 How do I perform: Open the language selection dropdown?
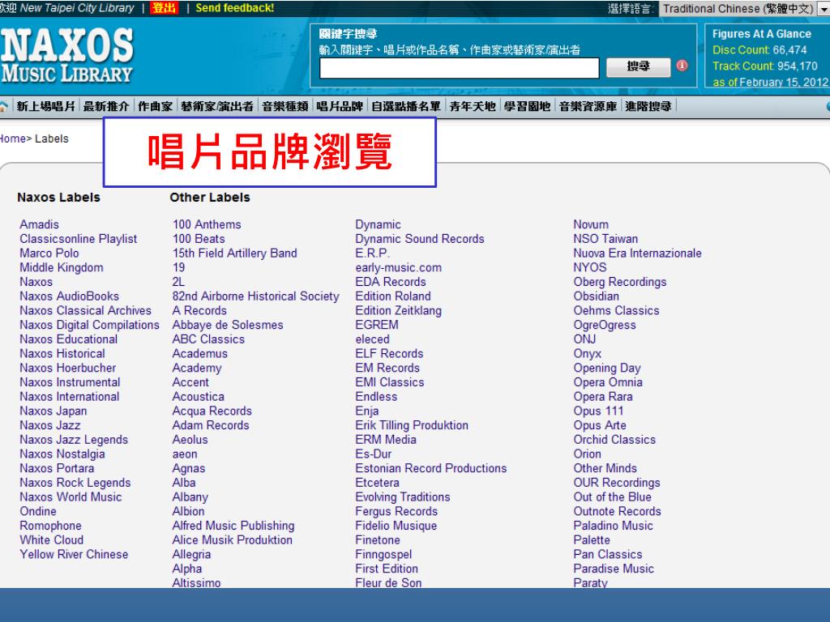coord(744,8)
